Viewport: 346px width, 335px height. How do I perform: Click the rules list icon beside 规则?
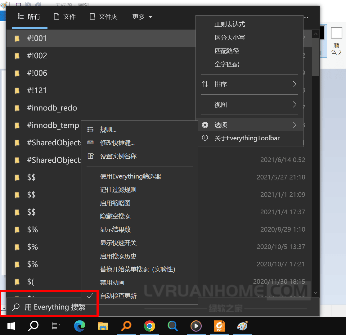[91, 129]
